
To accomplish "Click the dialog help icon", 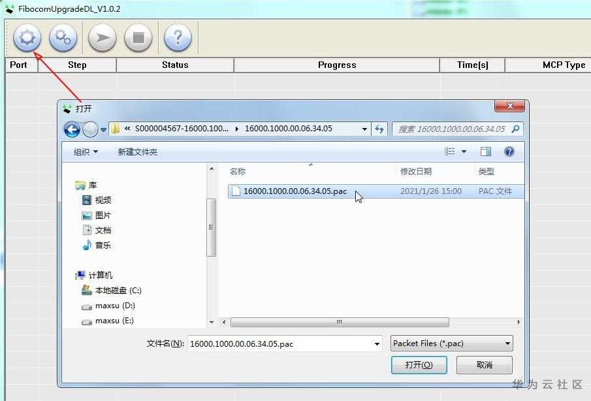I will tap(509, 152).
